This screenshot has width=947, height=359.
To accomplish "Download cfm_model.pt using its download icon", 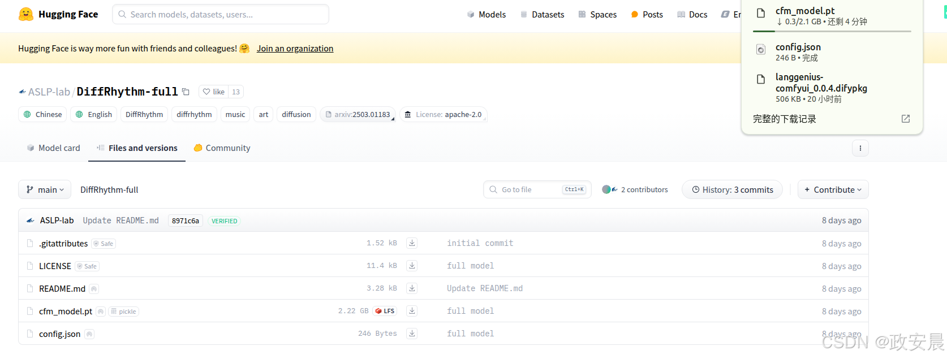I will click(412, 311).
